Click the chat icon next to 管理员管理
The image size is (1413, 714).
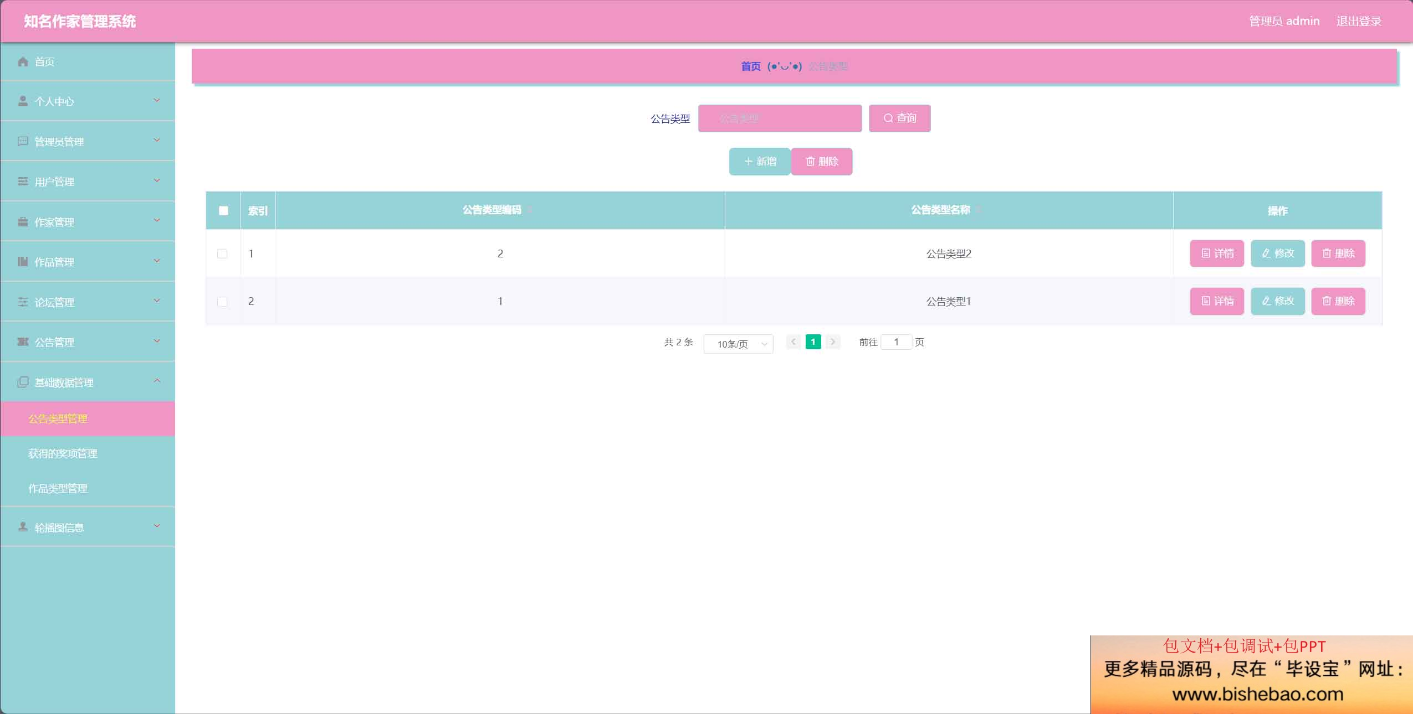pyautogui.click(x=23, y=141)
